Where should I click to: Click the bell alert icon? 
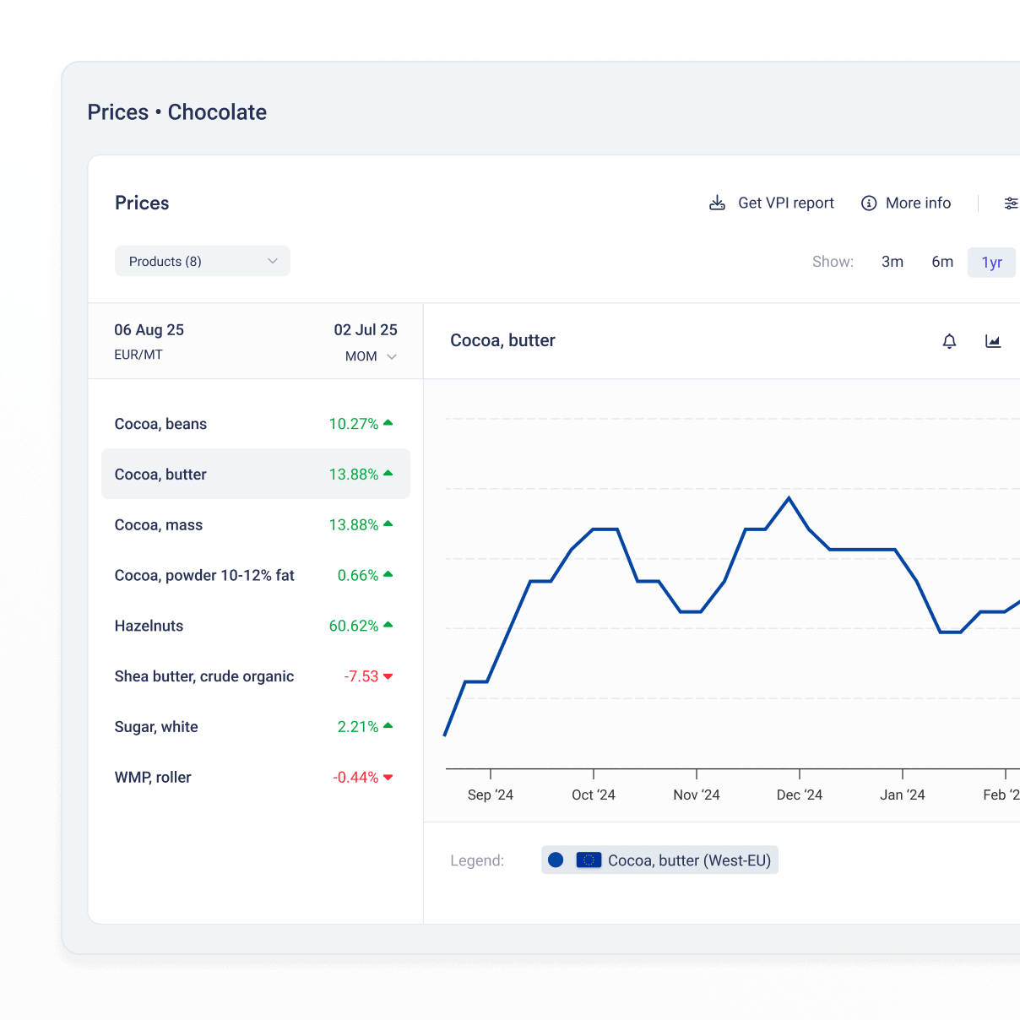(x=949, y=341)
